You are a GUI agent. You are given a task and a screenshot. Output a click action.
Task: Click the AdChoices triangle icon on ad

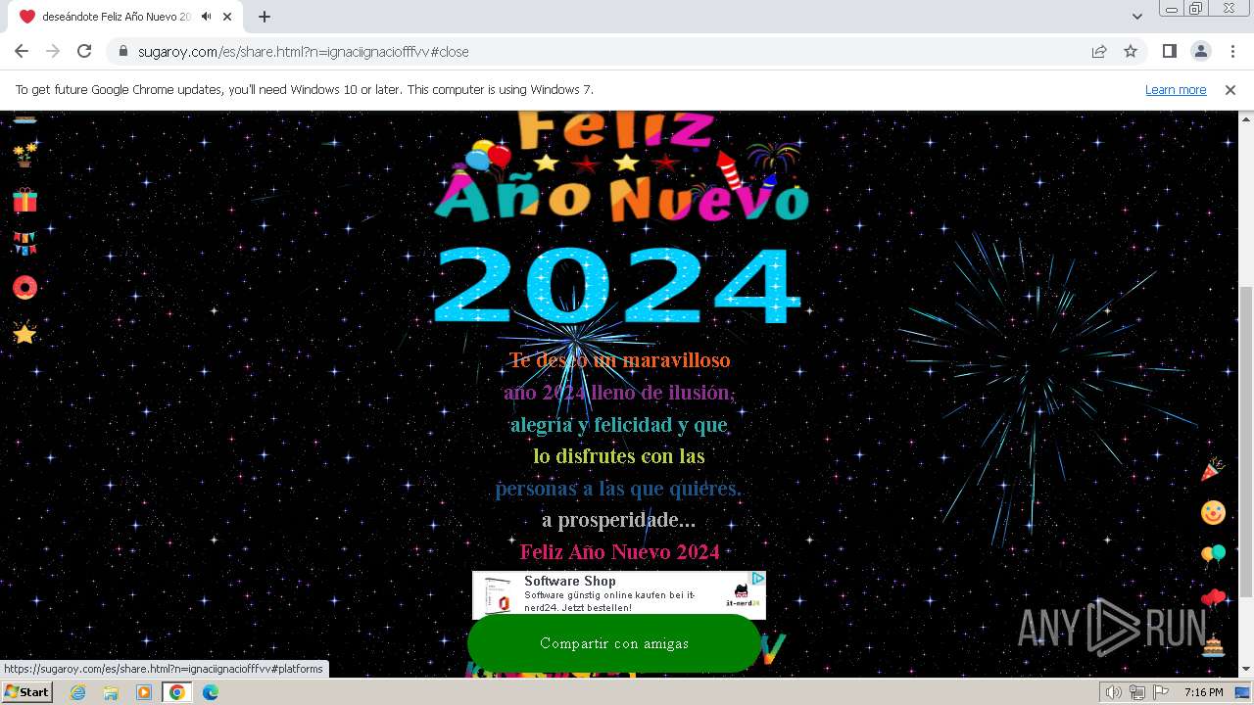pyautogui.click(x=757, y=579)
